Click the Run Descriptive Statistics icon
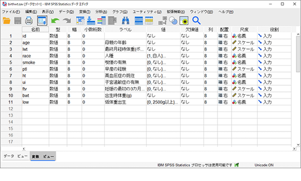This screenshot has width=301, height=181. pos(112,21)
